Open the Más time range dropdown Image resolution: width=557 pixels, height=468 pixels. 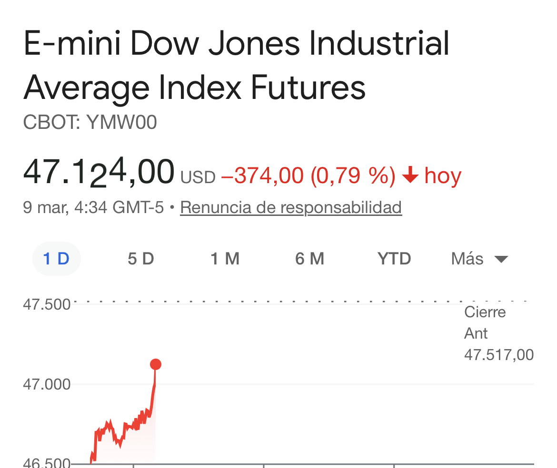click(x=479, y=259)
